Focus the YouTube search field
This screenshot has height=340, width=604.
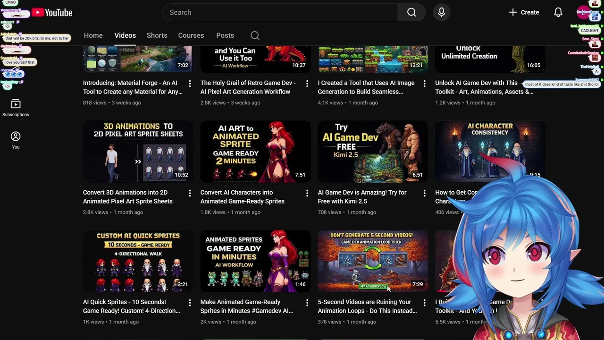tap(280, 12)
